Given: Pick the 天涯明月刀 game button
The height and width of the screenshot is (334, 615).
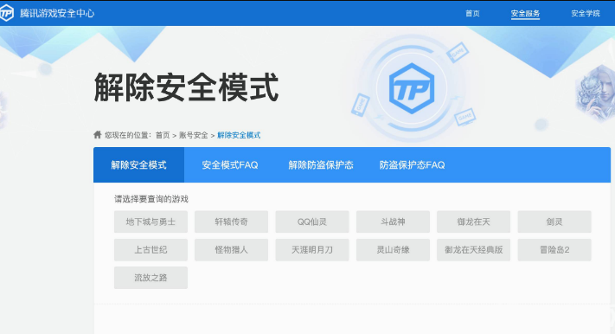Looking at the screenshot, I should pyautogui.click(x=311, y=249).
